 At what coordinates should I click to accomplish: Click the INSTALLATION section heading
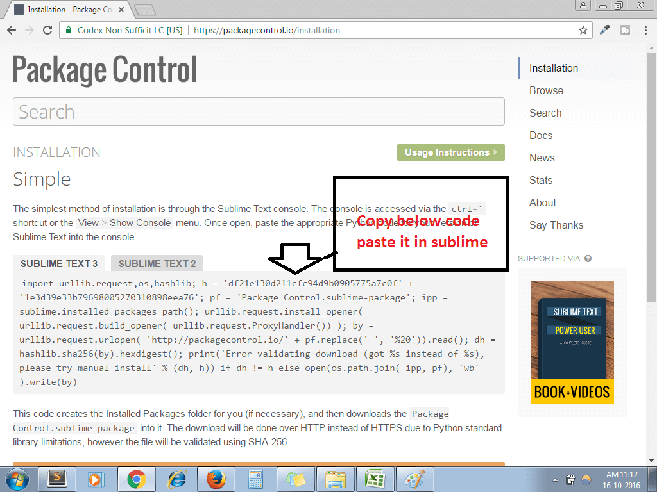pyautogui.click(x=56, y=152)
